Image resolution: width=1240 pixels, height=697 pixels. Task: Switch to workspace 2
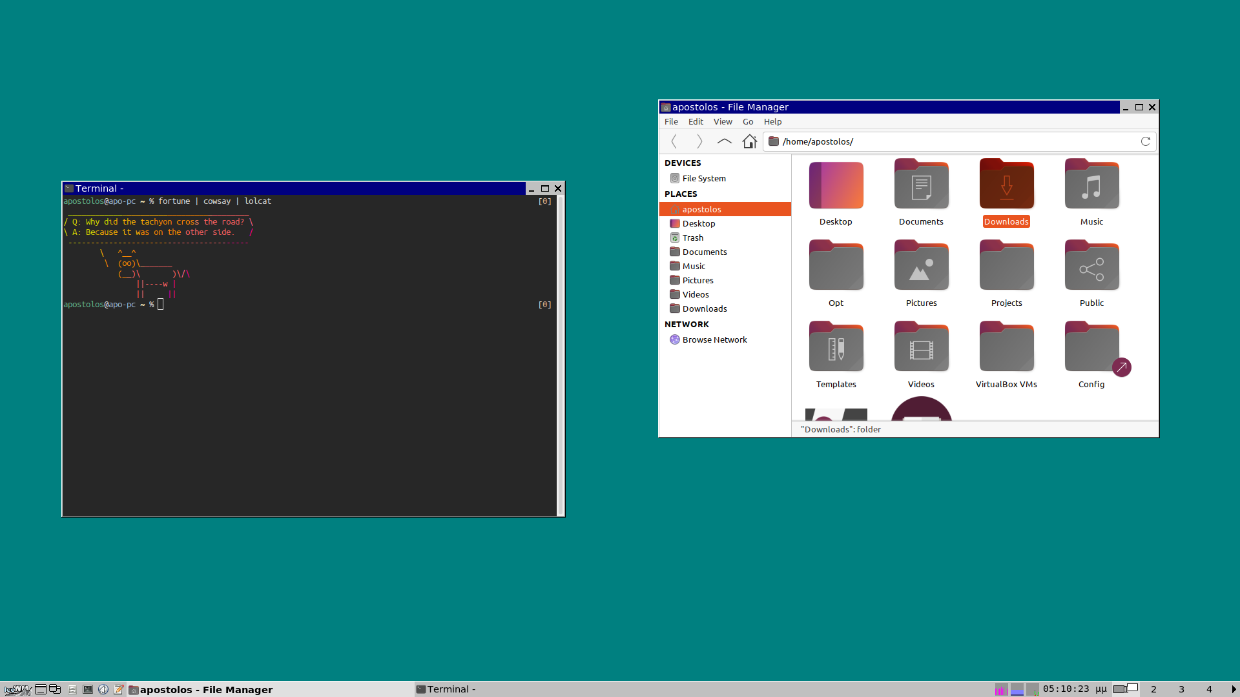(x=1153, y=689)
